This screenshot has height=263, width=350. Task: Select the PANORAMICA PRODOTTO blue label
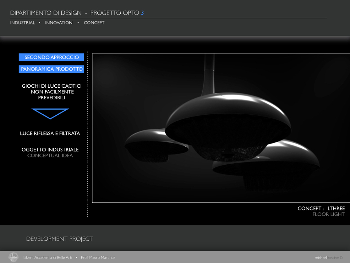coord(51,69)
